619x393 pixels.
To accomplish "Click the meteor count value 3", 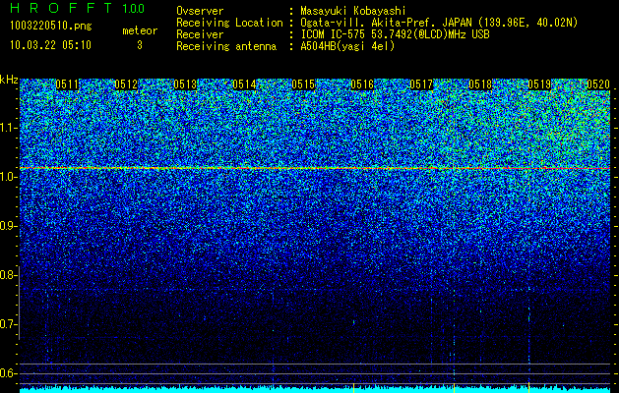I will (140, 45).
